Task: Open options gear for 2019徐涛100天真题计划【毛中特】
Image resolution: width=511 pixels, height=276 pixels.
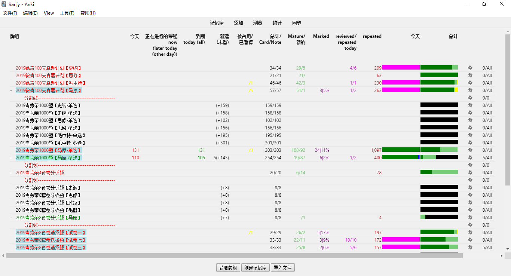Action: tap(470, 83)
